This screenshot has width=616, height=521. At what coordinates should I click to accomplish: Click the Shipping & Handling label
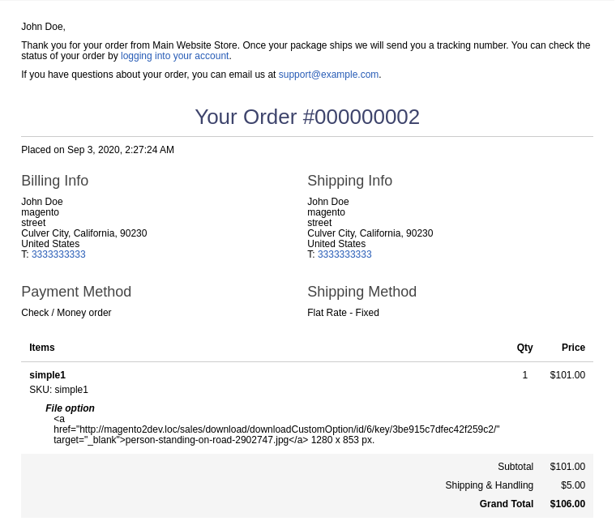(489, 485)
